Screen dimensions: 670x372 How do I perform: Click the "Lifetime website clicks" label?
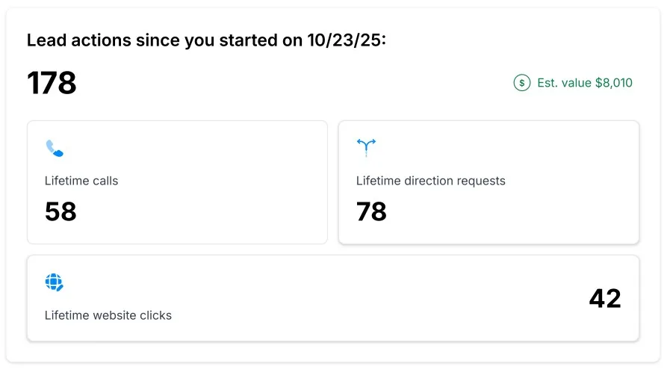[108, 315]
